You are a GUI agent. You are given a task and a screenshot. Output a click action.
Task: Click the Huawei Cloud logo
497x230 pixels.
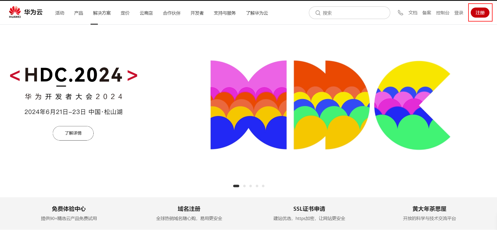click(26, 12)
